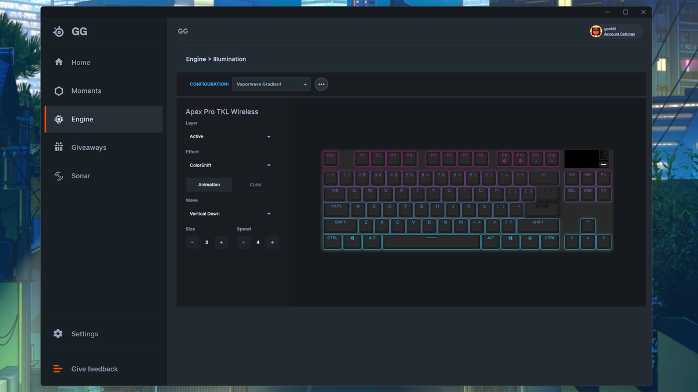Switch to the Color tab
This screenshot has height=392, width=698.
(255, 185)
